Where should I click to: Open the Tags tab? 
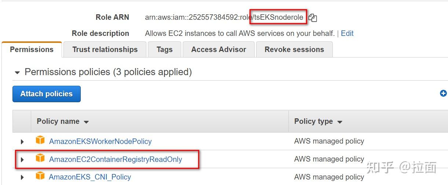click(x=164, y=49)
